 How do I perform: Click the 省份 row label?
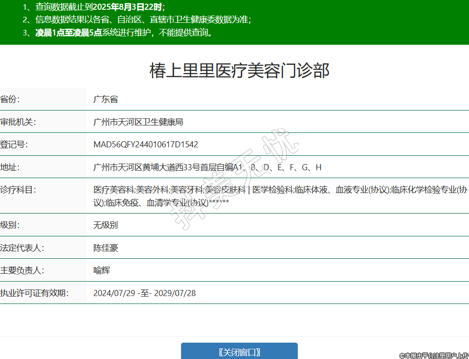tap(10, 99)
